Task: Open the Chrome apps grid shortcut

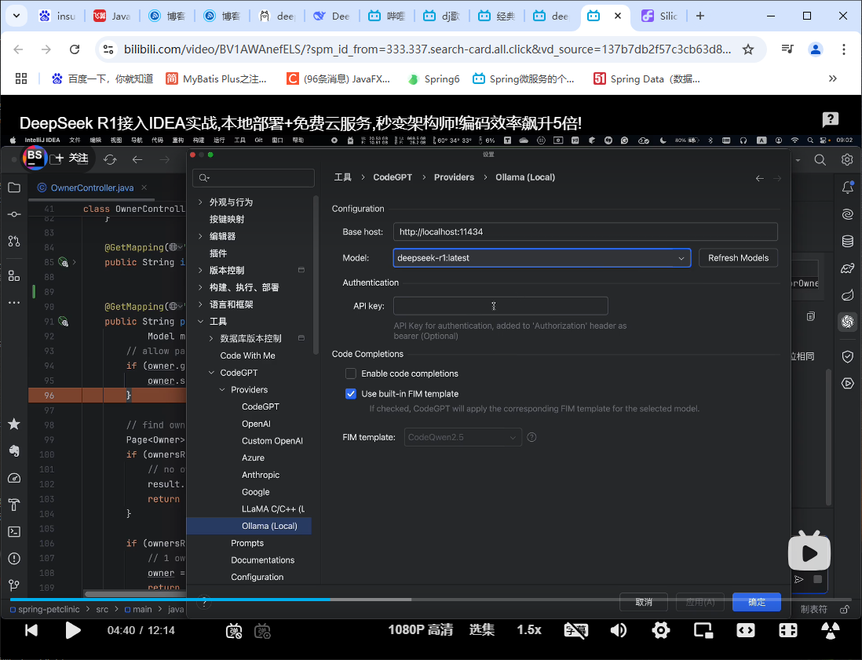Action: (x=21, y=78)
